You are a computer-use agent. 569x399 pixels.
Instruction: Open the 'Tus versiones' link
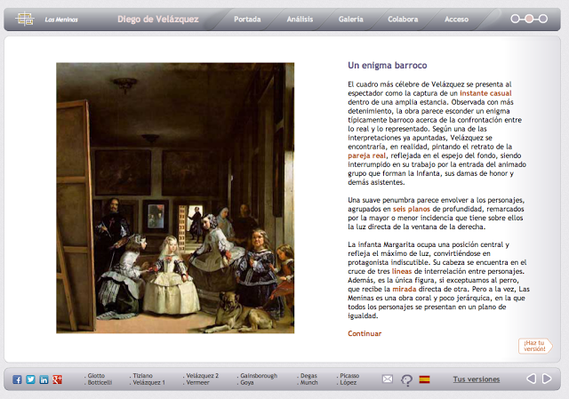[x=477, y=379]
